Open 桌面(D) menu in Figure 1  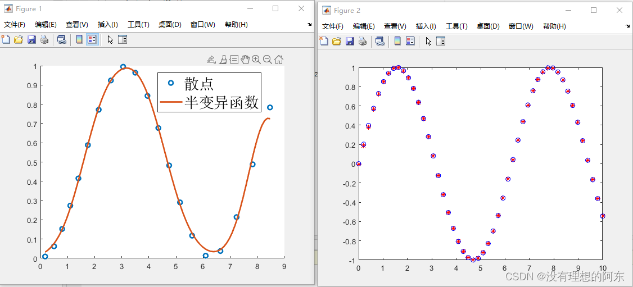(x=170, y=25)
